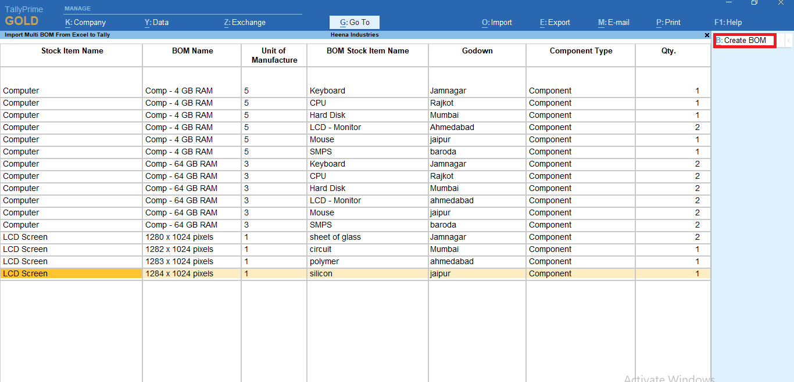Open the Y: Data menu
794x382 pixels.
pos(156,22)
